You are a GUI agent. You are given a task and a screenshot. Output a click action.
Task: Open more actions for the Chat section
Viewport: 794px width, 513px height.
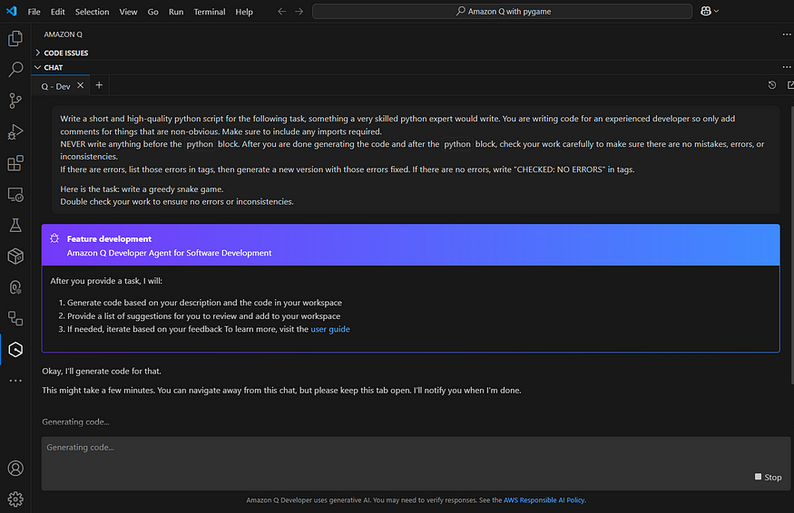pyautogui.click(x=787, y=67)
